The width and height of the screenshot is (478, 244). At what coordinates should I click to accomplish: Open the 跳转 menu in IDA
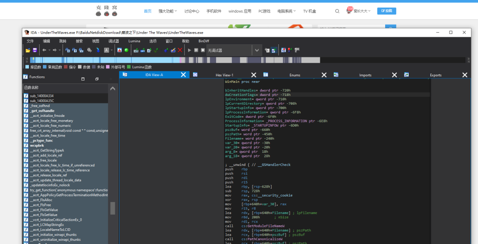(63, 41)
